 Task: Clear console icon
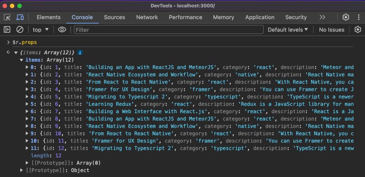(x=20, y=30)
